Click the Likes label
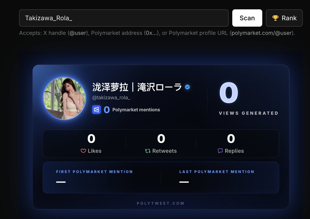Image resolution: width=310 pixels, height=219 pixels. click(95, 151)
